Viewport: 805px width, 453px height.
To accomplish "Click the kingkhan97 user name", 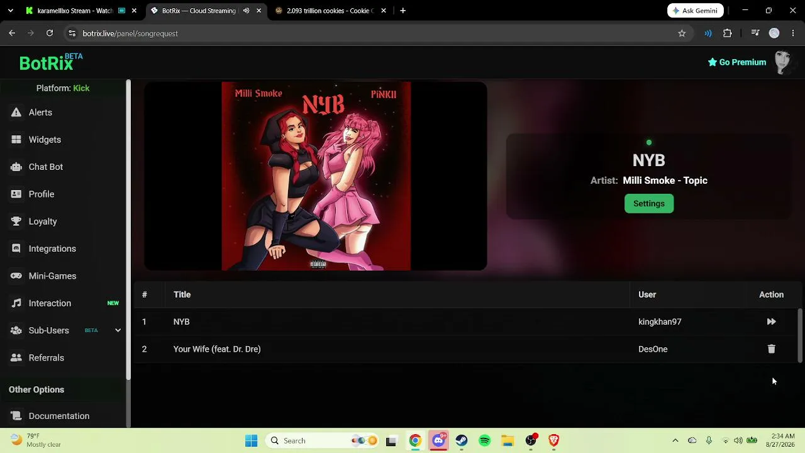I will point(660,322).
